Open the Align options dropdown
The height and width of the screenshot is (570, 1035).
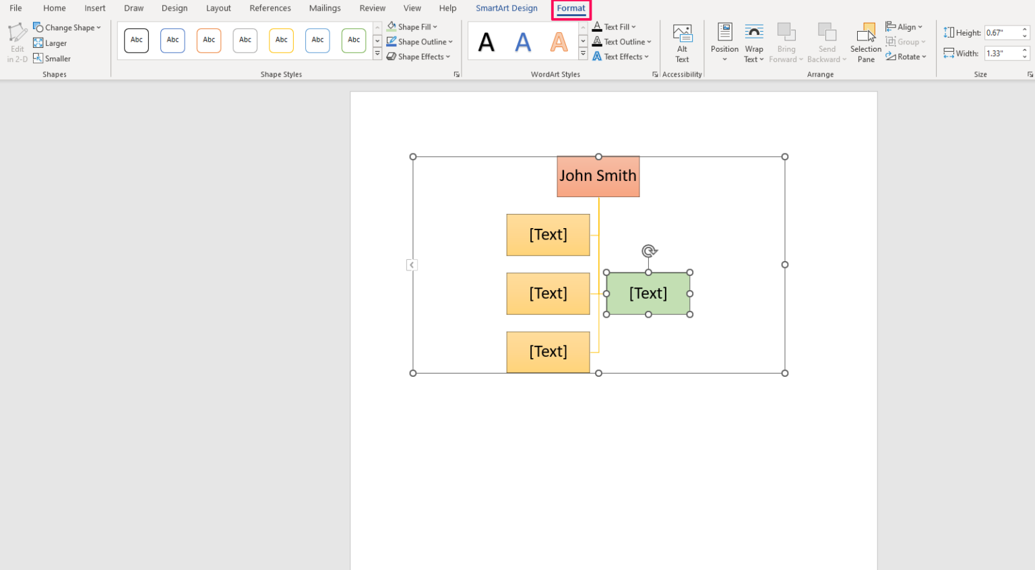pyautogui.click(x=905, y=26)
